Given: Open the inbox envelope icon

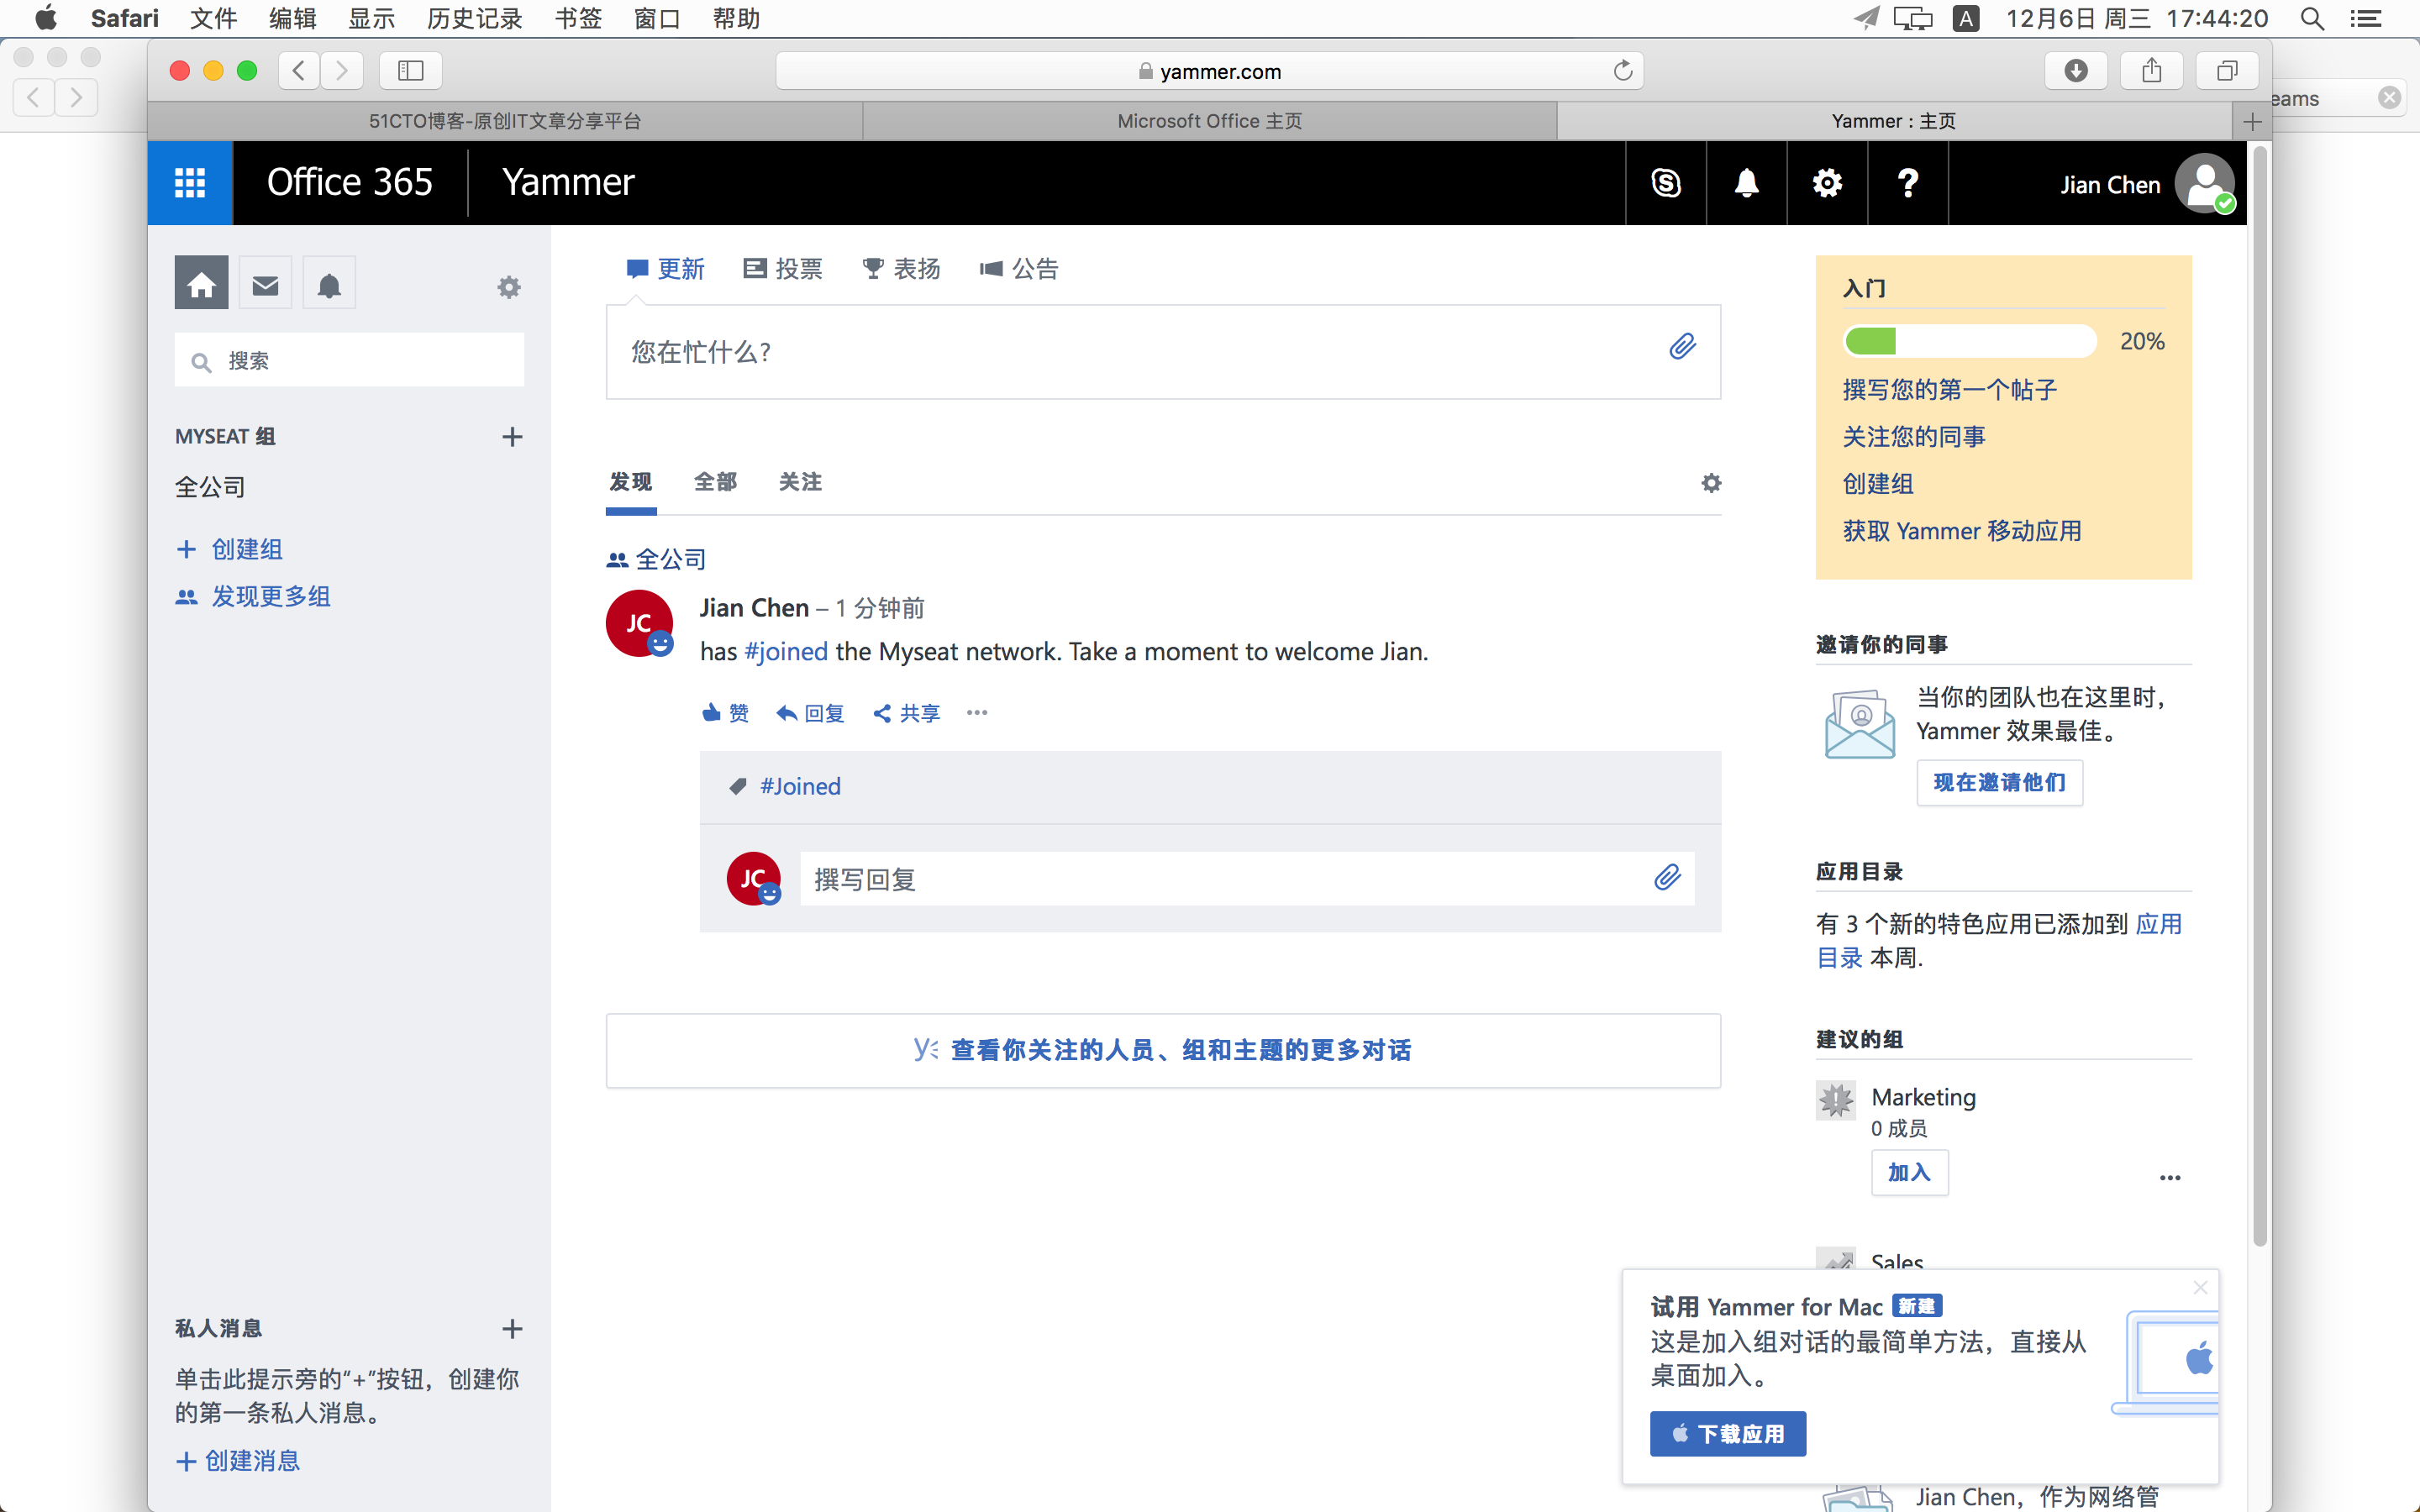Looking at the screenshot, I should (x=265, y=284).
